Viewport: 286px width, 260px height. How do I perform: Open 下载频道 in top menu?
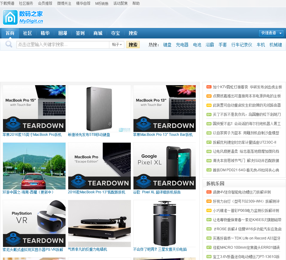point(7,3)
